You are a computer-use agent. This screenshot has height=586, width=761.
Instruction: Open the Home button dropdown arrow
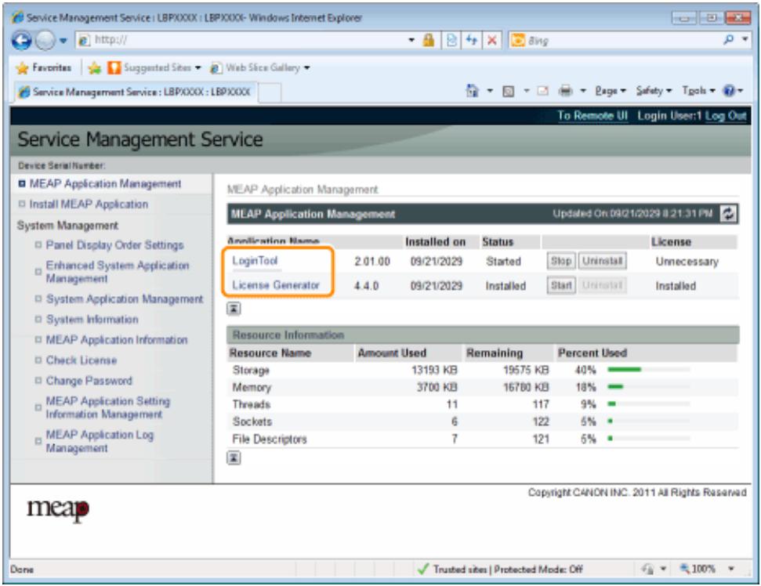pos(490,91)
